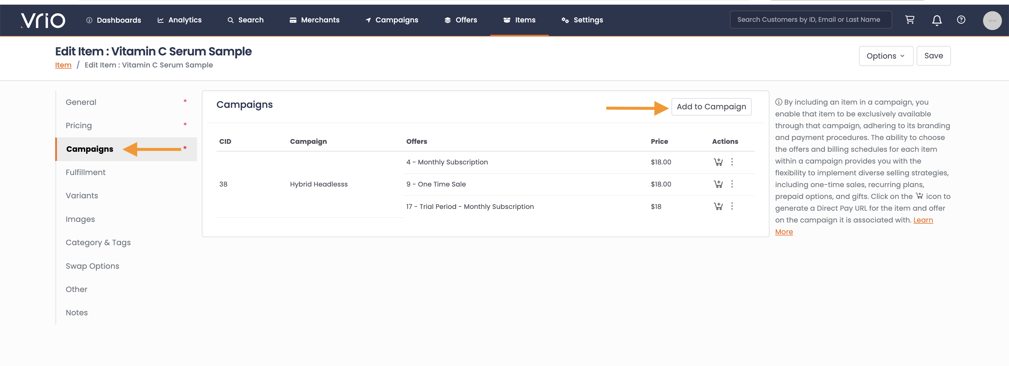This screenshot has width=1009, height=366.
Task: Save the item
Action: click(933, 56)
